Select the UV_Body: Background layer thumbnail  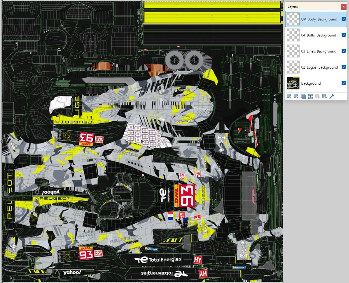(293, 19)
